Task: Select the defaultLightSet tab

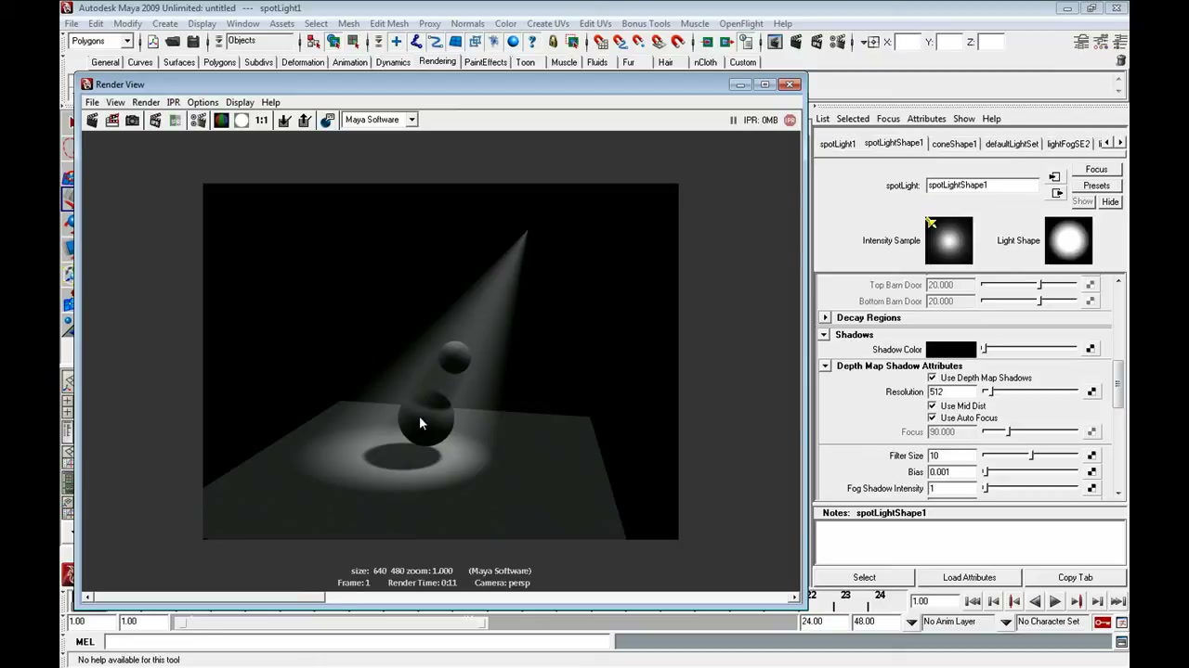Action: coord(1012,144)
